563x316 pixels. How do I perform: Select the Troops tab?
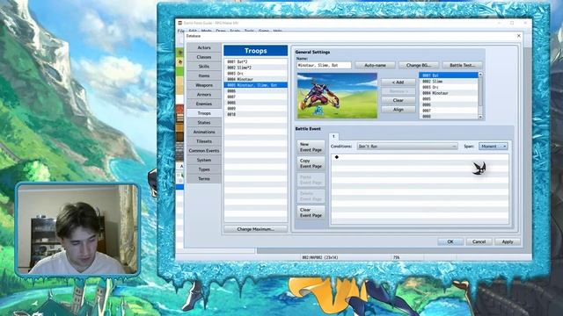[x=203, y=113]
